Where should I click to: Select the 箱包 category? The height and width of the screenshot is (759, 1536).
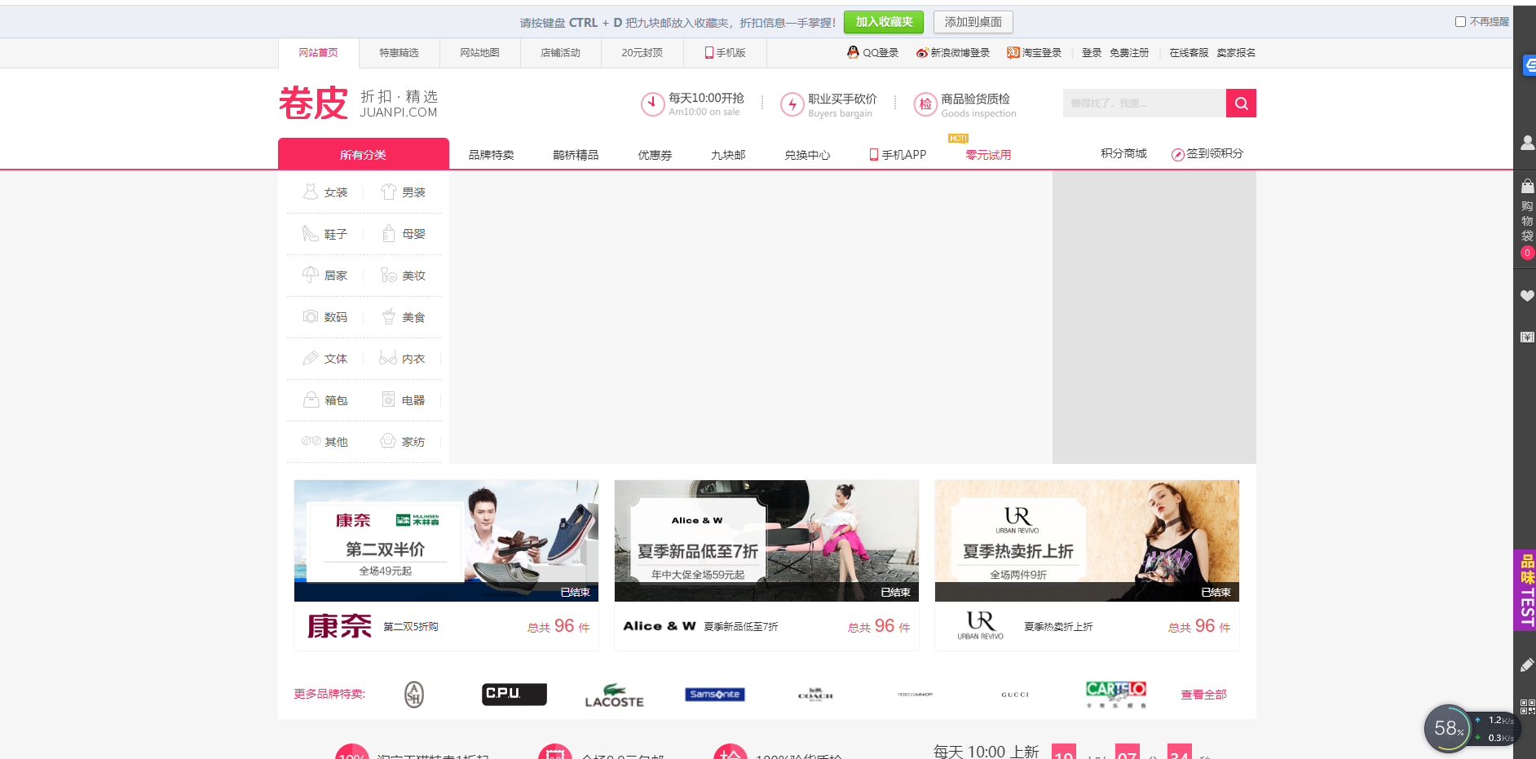325,400
